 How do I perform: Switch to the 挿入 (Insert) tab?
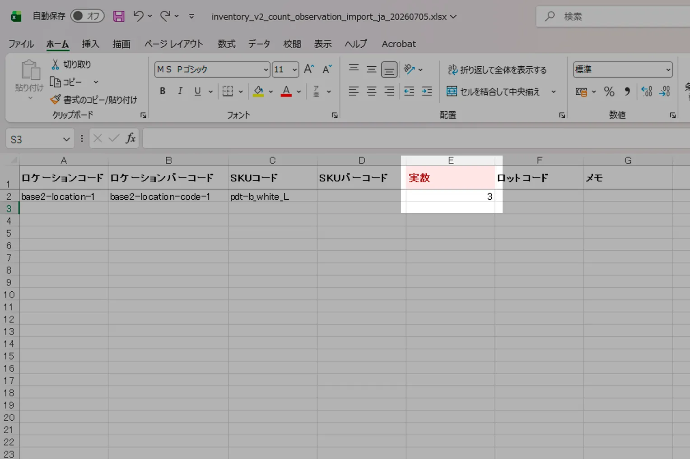[90, 44]
